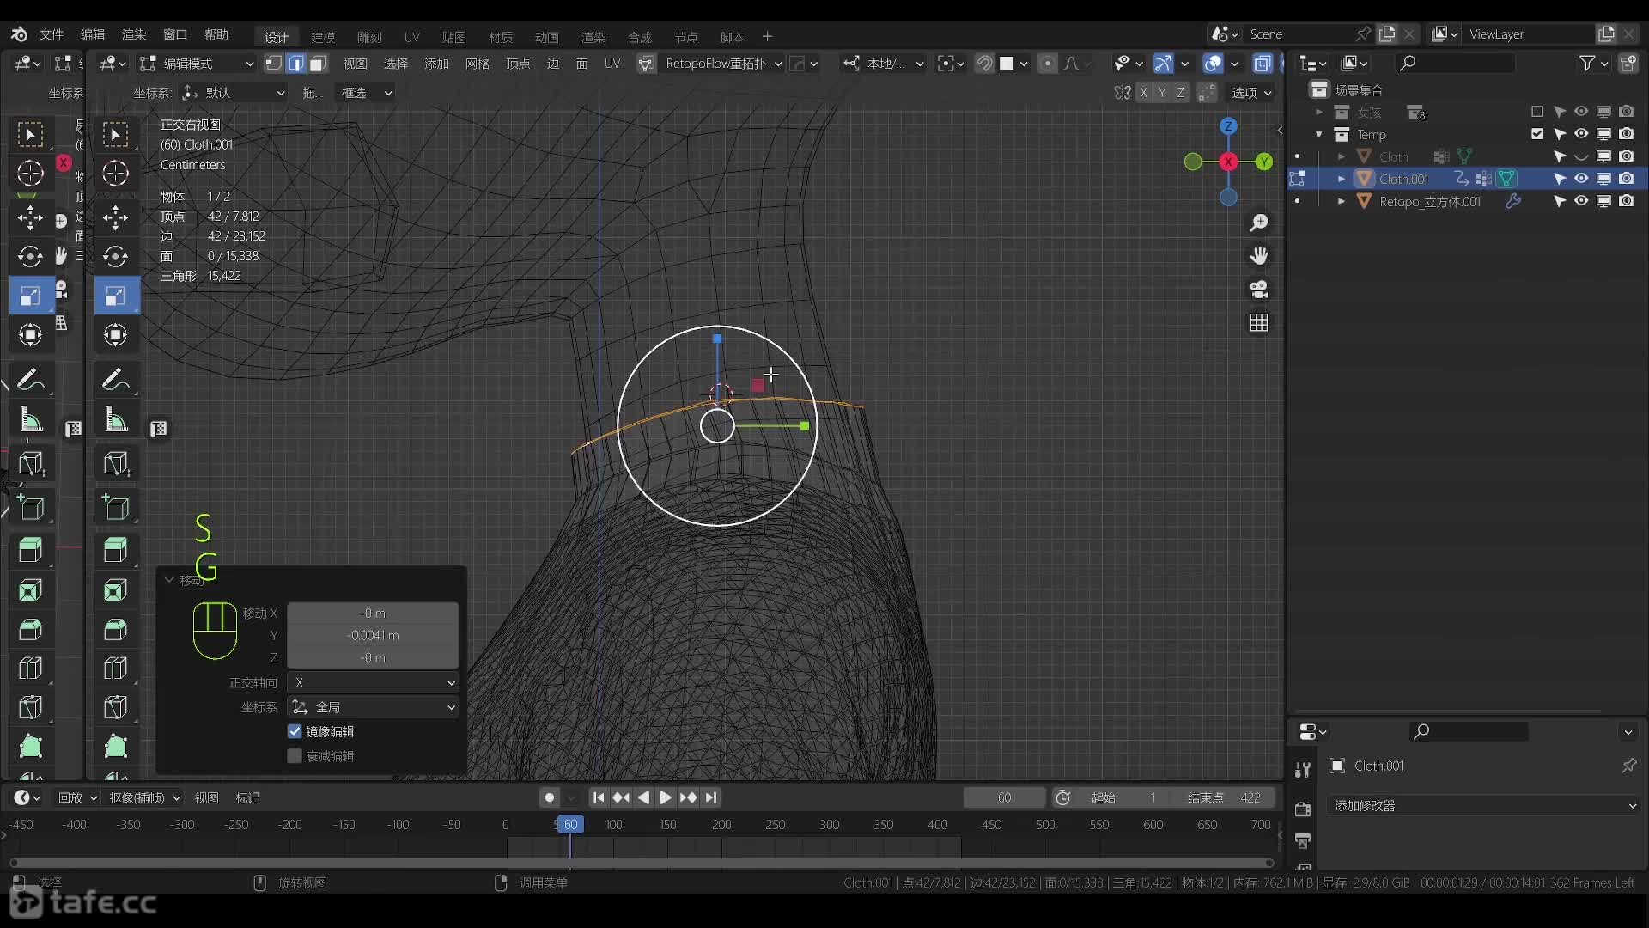
Task: Toggle Temp collection exclude checkbox
Action: tap(1537, 134)
